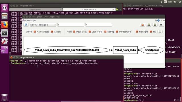Click the topic namespace filter field

click(99, 25)
